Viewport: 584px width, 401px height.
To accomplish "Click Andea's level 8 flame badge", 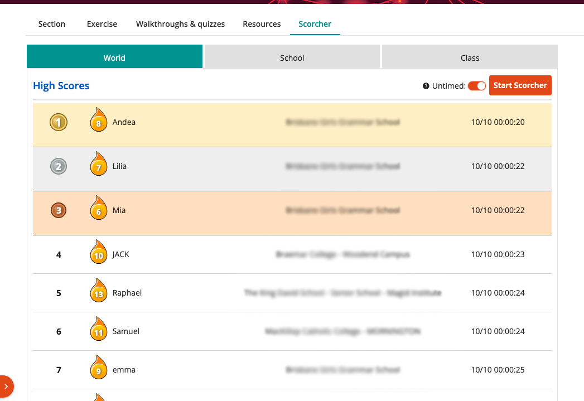I will point(98,120).
